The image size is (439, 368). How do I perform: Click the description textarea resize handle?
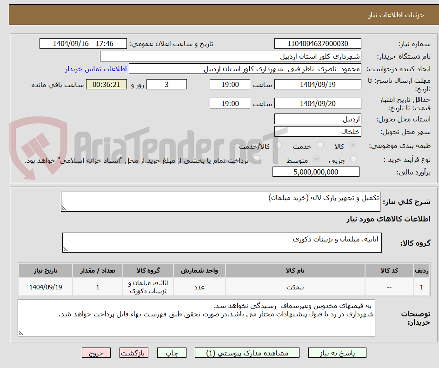[64, 208]
